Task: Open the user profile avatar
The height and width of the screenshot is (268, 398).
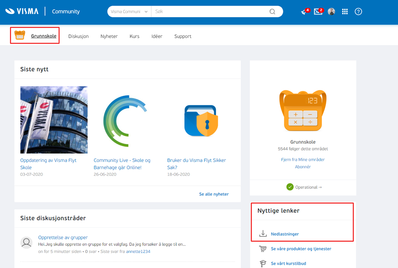Action: pyautogui.click(x=331, y=12)
